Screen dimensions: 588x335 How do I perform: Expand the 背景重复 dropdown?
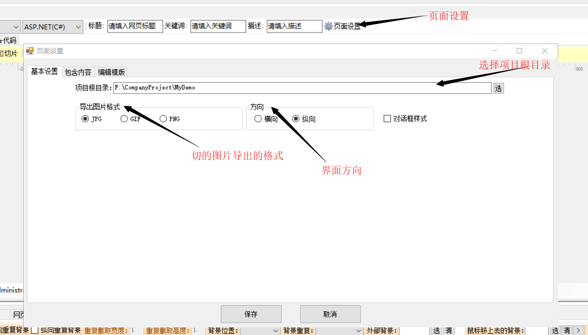pos(339,331)
